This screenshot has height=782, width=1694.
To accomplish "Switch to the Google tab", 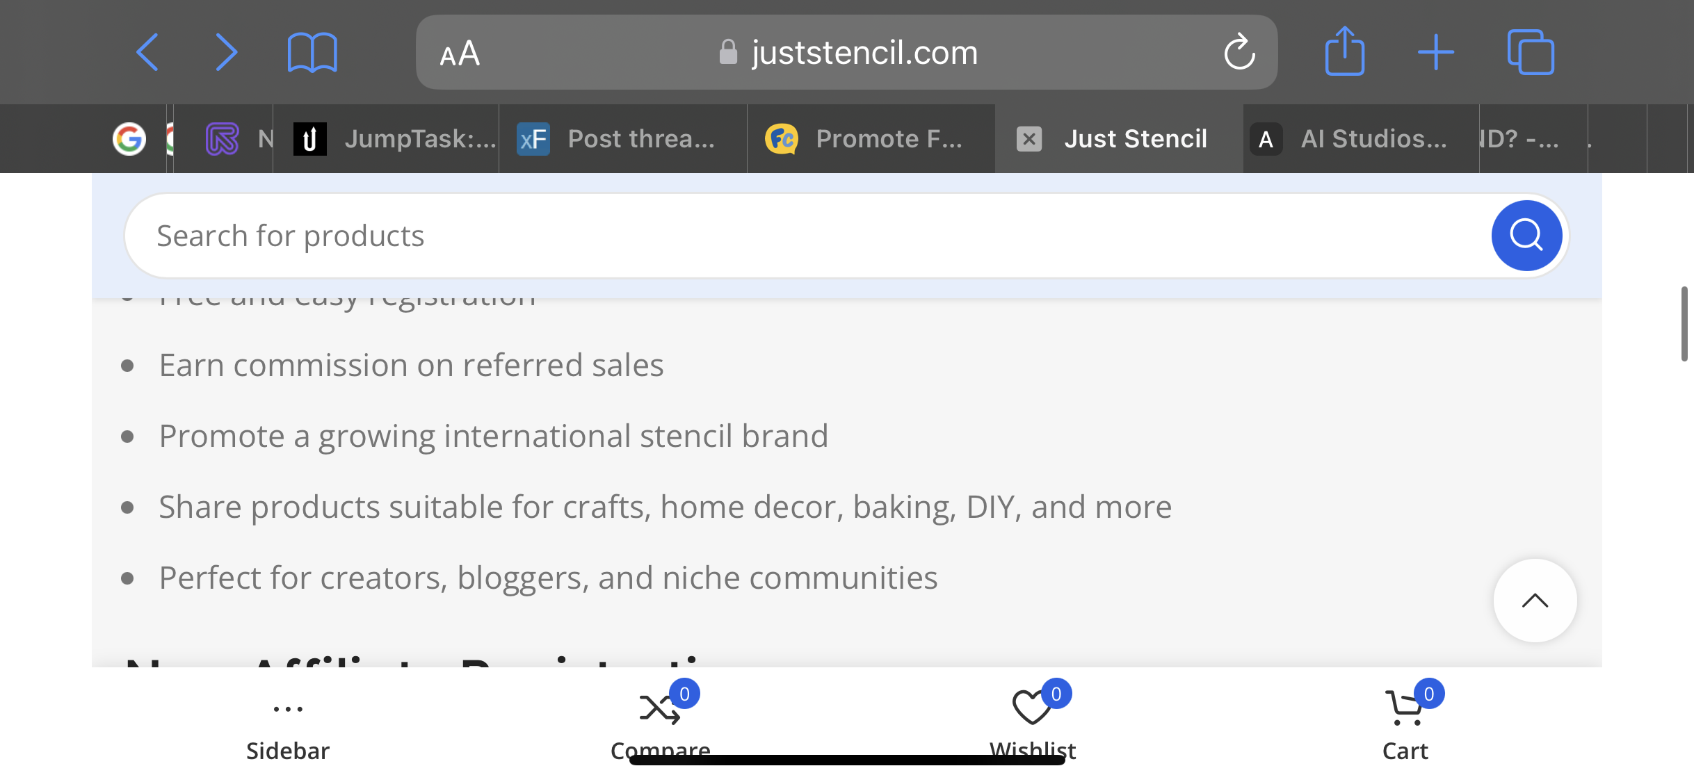I will click(x=129, y=139).
